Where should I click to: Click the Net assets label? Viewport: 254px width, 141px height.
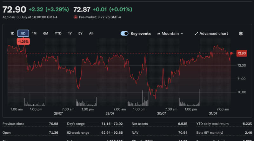pyautogui.click(x=140, y=124)
